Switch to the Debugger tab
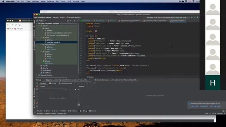The image size is (226, 127). (43, 83)
